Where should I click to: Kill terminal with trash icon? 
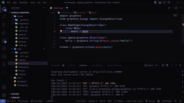click(167, 65)
